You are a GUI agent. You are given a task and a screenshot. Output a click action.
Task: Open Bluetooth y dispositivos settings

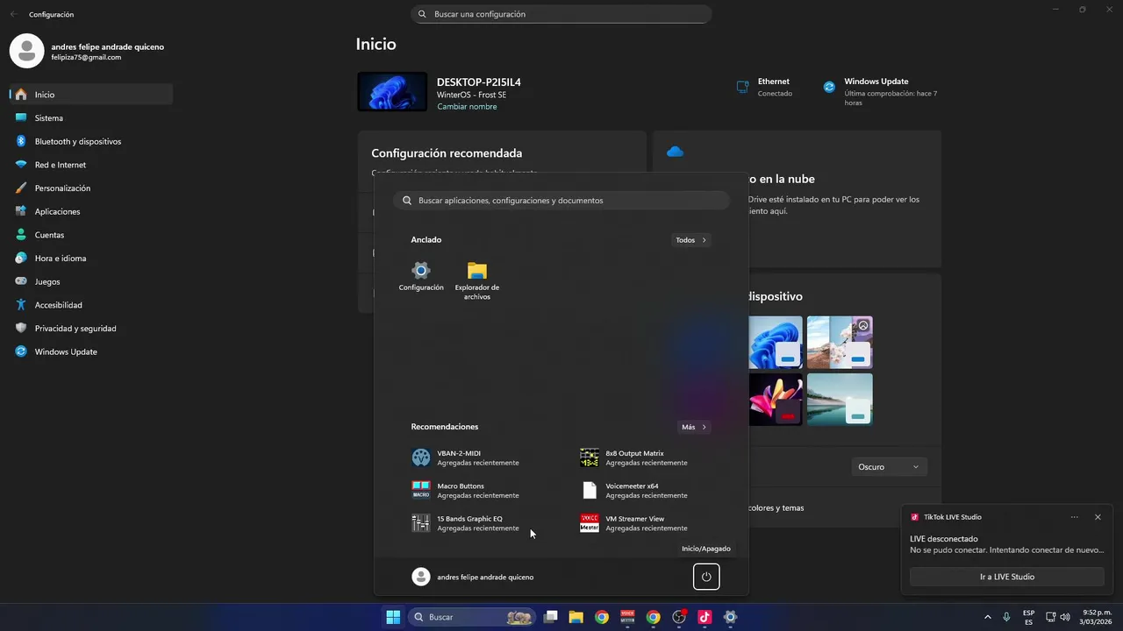coord(91,141)
